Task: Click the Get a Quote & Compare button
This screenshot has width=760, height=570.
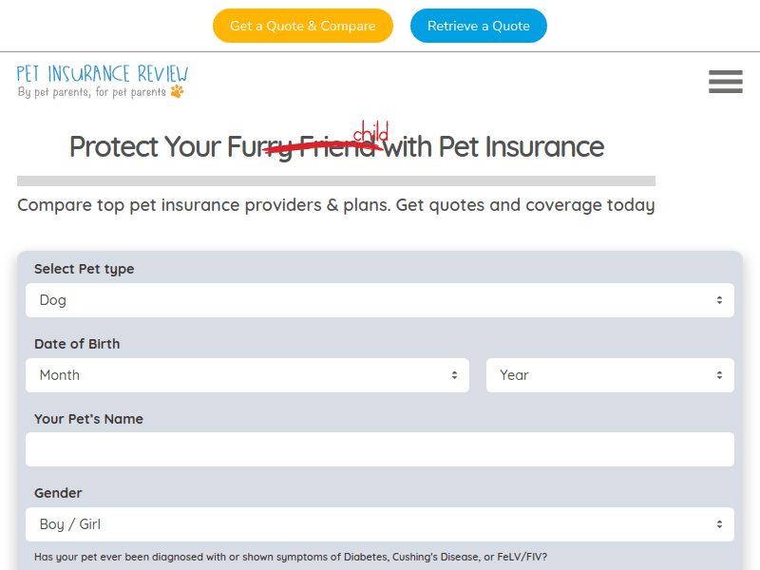Action: tap(302, 26)
